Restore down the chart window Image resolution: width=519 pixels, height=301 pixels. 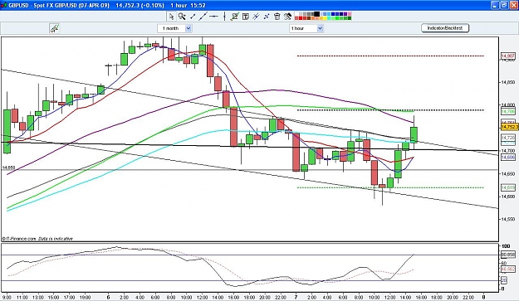click(504, 5)
